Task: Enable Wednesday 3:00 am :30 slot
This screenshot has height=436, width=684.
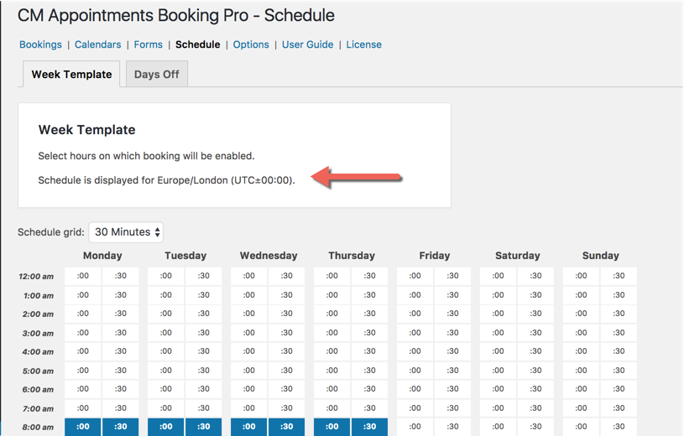Action: click(x=286, y=333)
